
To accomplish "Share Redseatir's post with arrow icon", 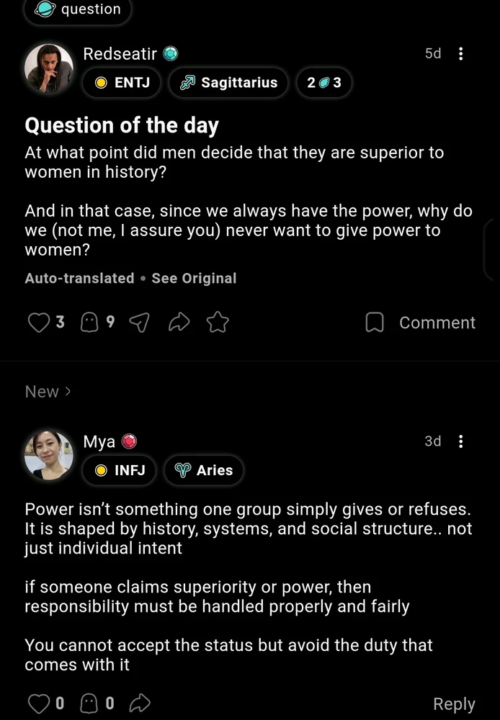I will coord(178,323).
